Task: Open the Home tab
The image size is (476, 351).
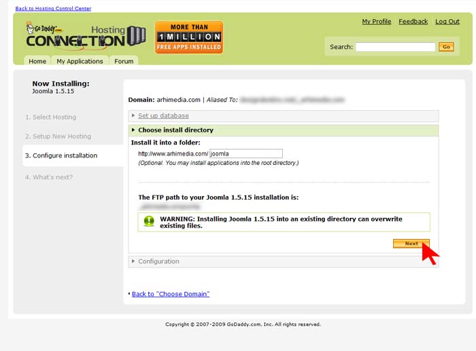Action: pos(37,61)
